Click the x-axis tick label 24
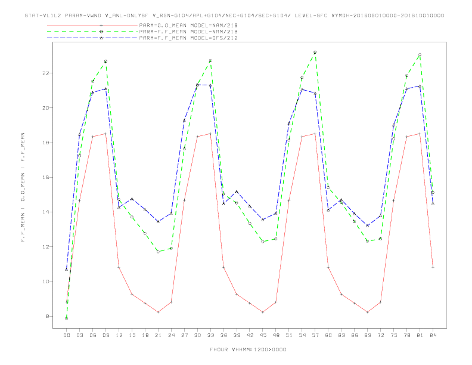 (x=171, y=335)
